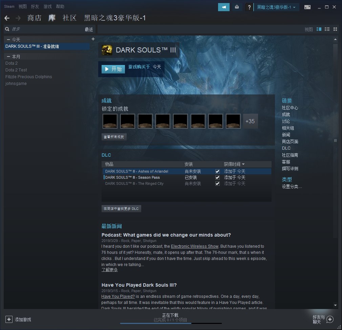The height and width of the screenshot is (330, 342).
Task: Click the scrollbar up arrow
Action: click(335, 40)
